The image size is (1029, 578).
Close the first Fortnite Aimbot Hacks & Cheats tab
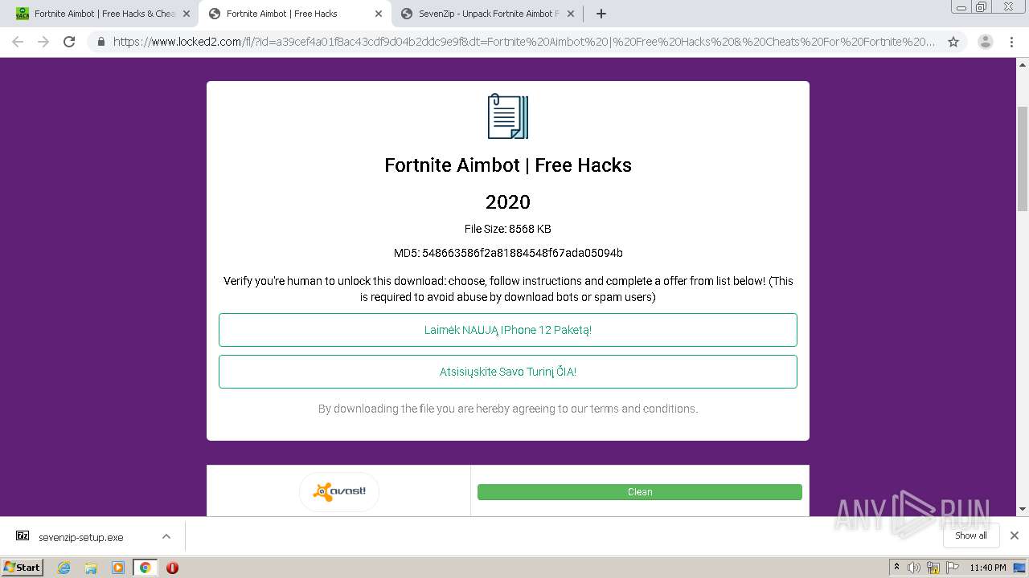[186, 14]
